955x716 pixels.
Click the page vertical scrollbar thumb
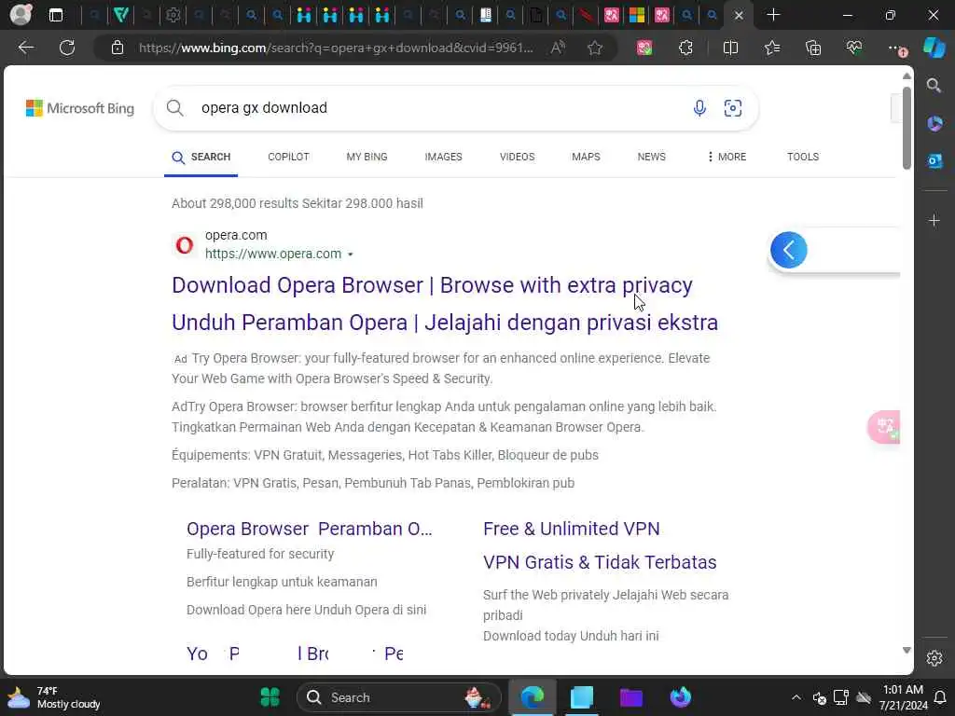pos(907,128)
